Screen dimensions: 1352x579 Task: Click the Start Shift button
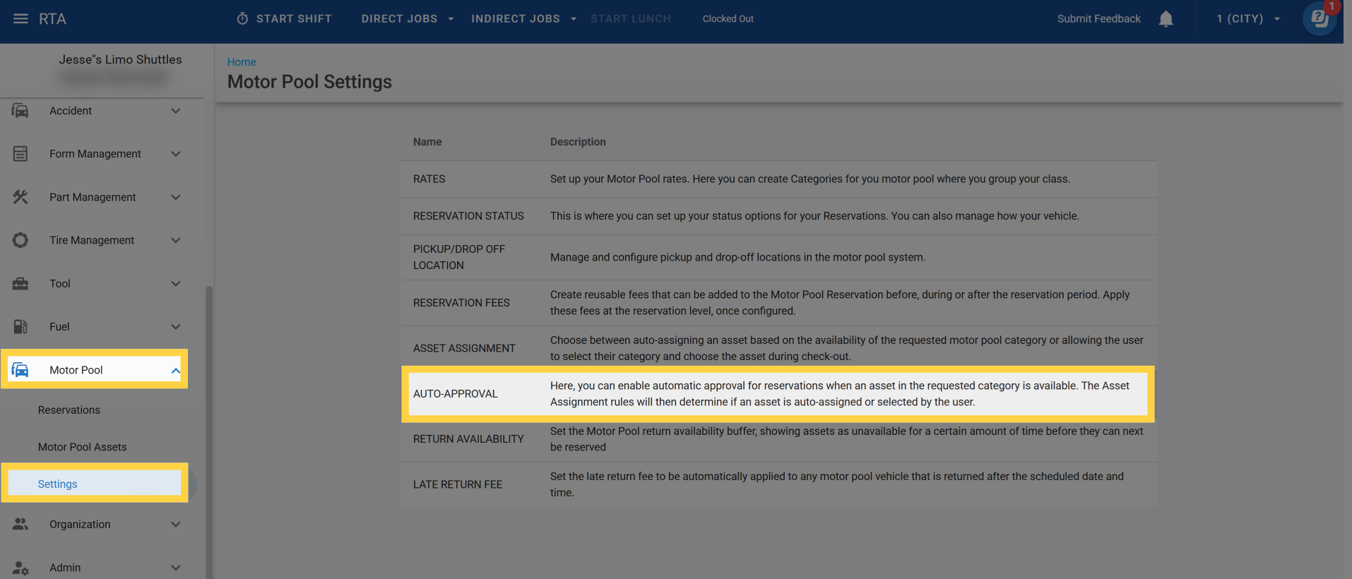coord(284,19)
